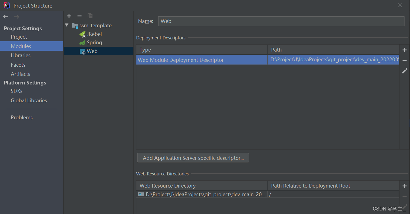The width and height of the screenshot is (410, 214).
Task: Select the JRebel facet icon
Action: pyautogui.click(x=82, y=34)
